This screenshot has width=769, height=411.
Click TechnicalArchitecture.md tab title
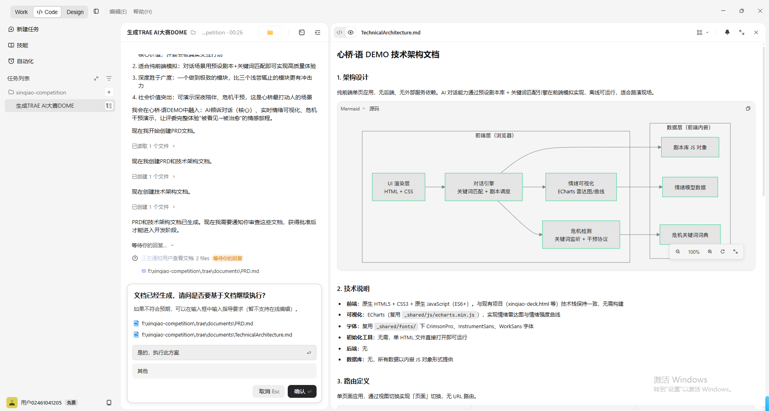point(391,32)
